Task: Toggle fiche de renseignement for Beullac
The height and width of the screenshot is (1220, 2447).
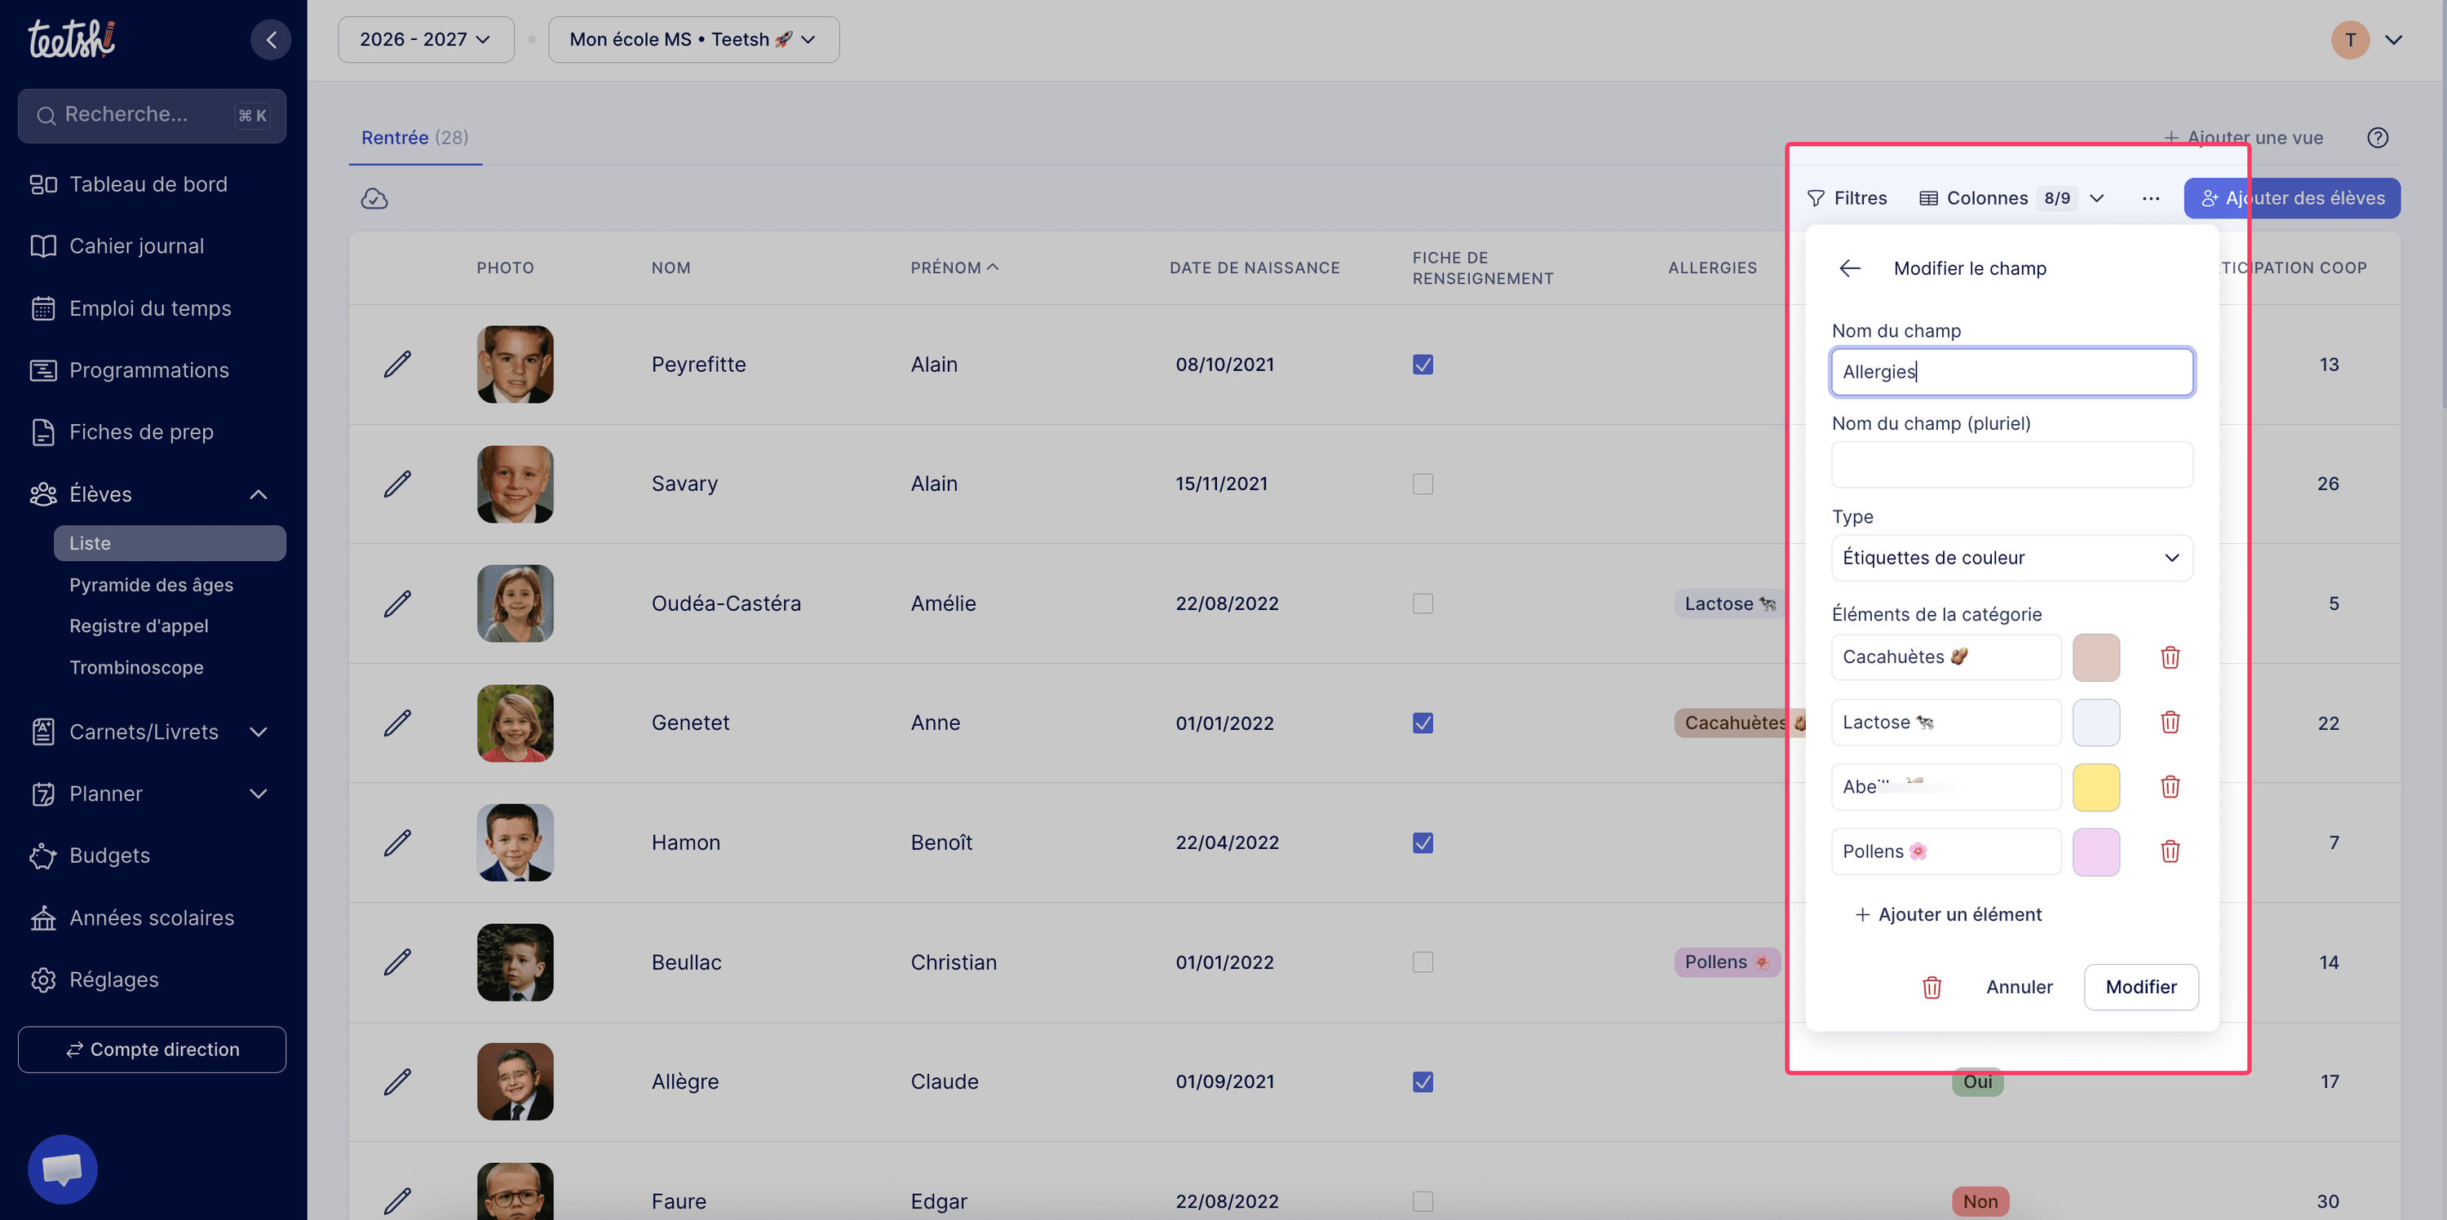Action: (x=1422, y=963)
